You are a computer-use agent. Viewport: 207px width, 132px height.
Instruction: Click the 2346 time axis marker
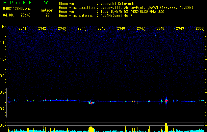(121, 28)
